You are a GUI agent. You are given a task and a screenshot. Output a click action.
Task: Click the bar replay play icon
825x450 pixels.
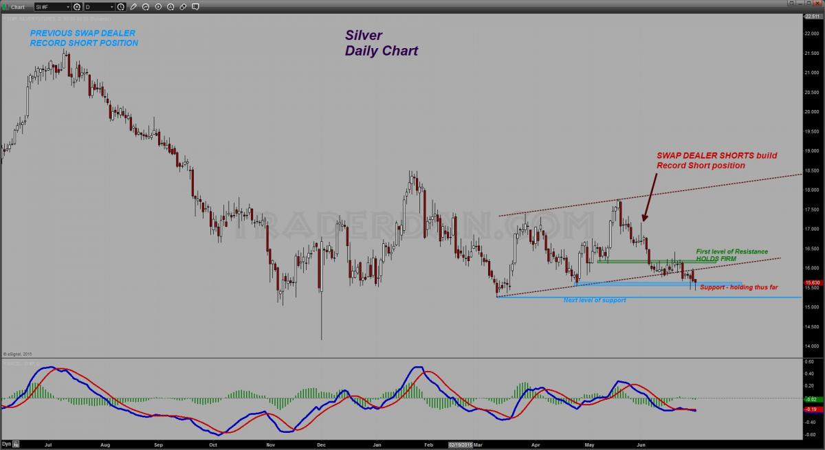click(x=158, y=7)
